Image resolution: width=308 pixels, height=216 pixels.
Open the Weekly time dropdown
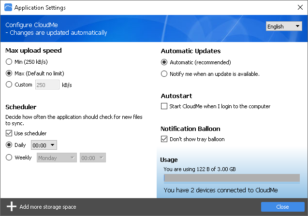pyautogui.click(x=93, y=158)
